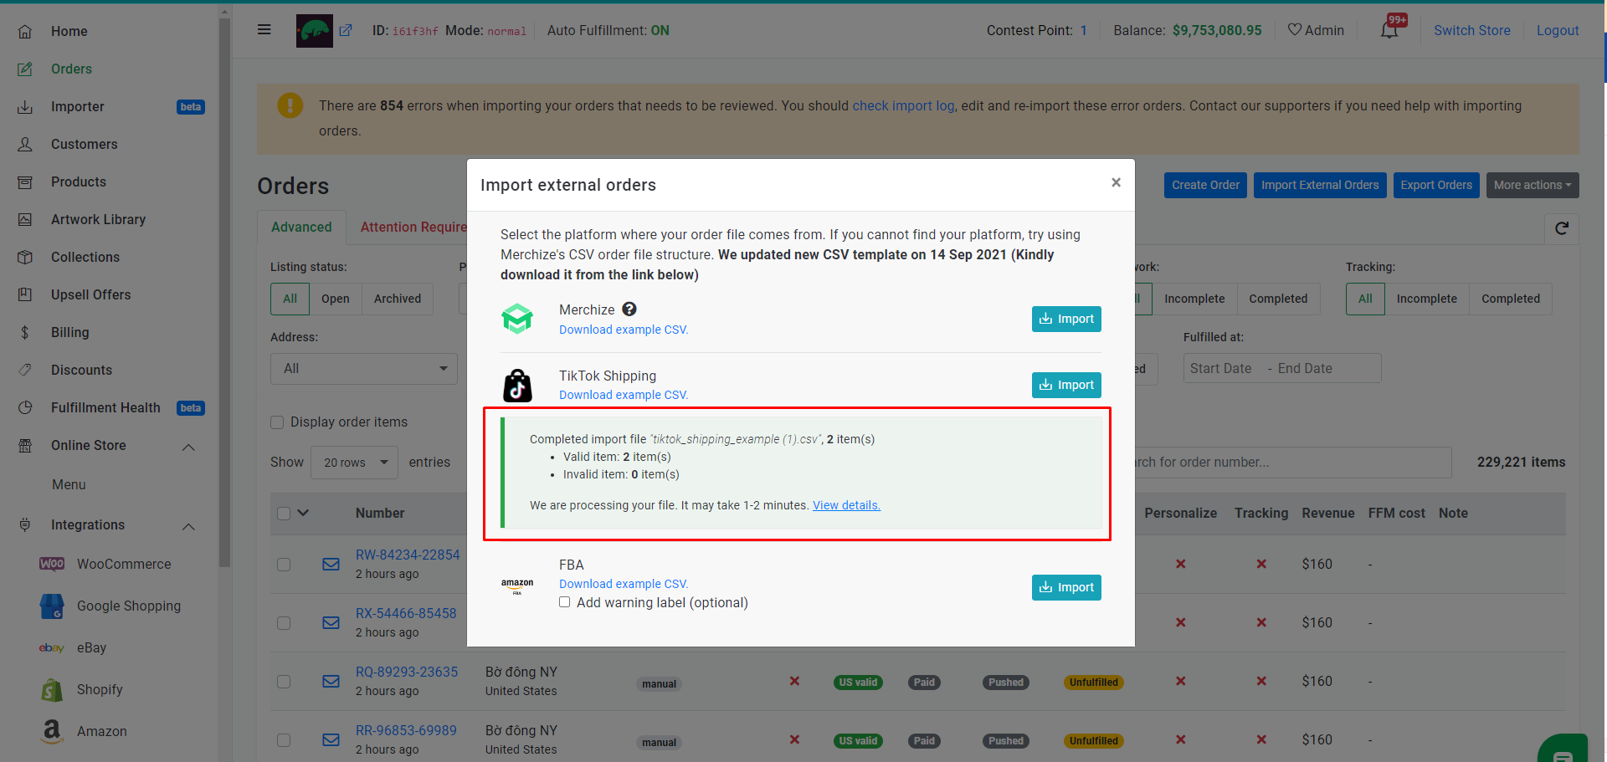Expand the More actions dropdown

point(1533,185)
